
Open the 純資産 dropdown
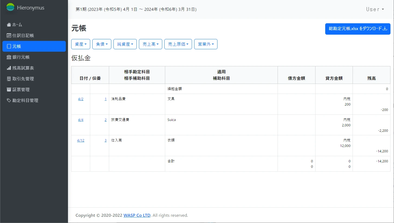click(x=125, y=44)
